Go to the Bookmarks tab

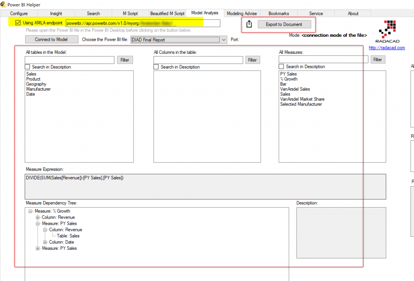click(x=279, y=13)
